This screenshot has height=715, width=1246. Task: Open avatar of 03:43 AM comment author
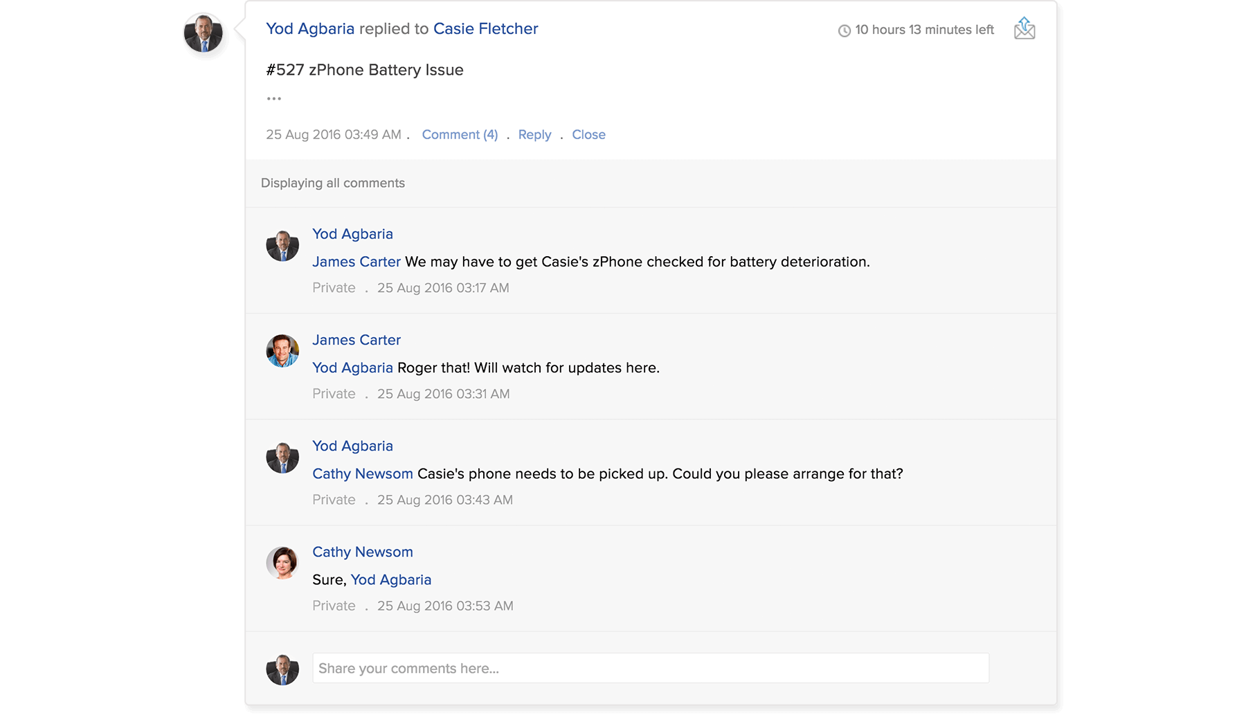point(282,457)
